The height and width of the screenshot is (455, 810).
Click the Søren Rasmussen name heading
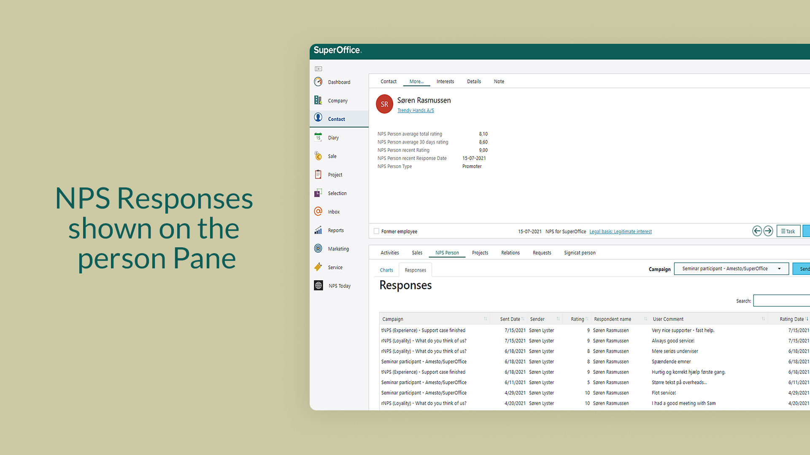(424, 100)
